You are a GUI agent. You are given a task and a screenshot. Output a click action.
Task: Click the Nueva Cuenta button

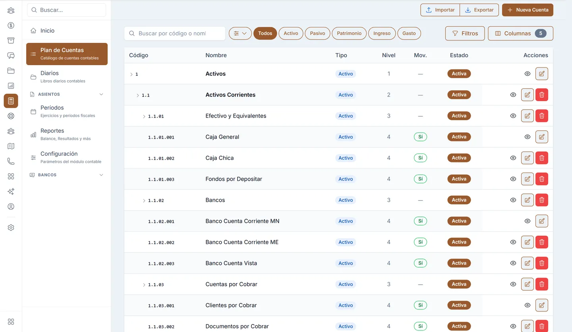point(528,10)
